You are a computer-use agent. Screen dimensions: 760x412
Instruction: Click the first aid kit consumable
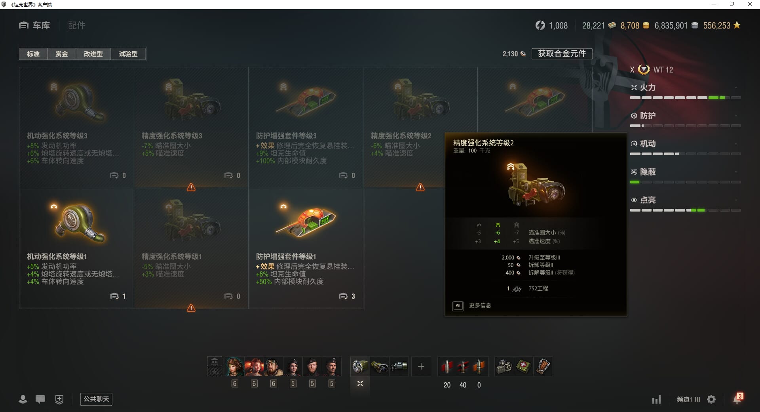point(523,366)
